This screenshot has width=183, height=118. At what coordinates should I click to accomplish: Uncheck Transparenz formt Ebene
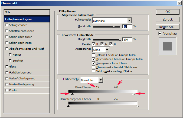(x=93, y=63)
